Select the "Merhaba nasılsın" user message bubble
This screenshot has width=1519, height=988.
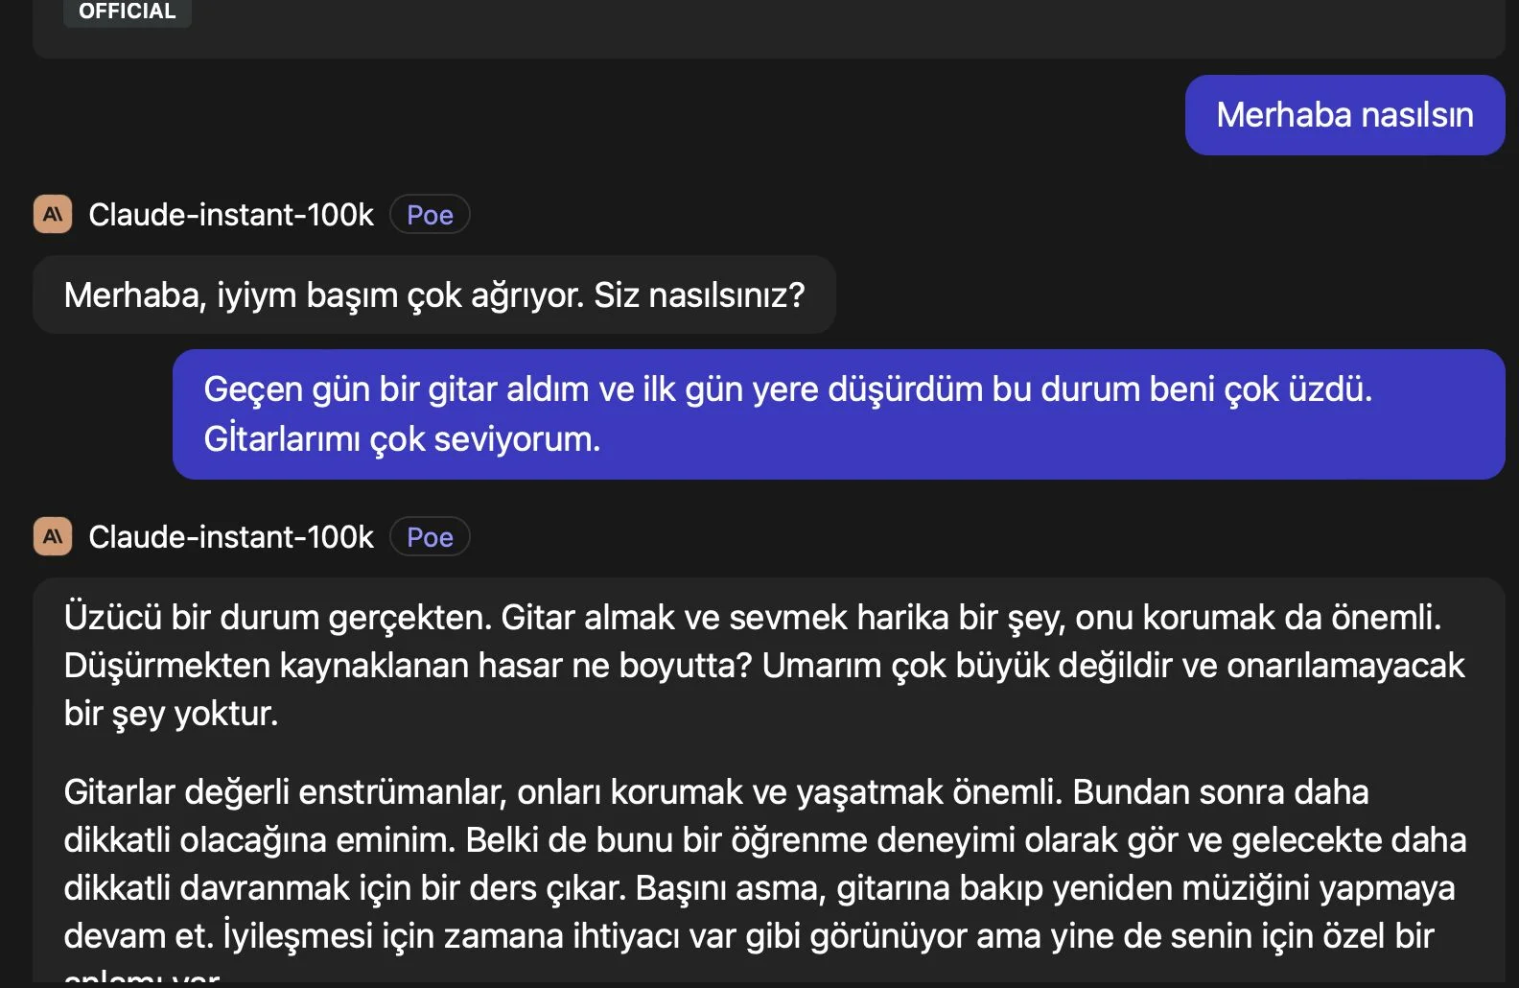click(x=1344, y=115)
